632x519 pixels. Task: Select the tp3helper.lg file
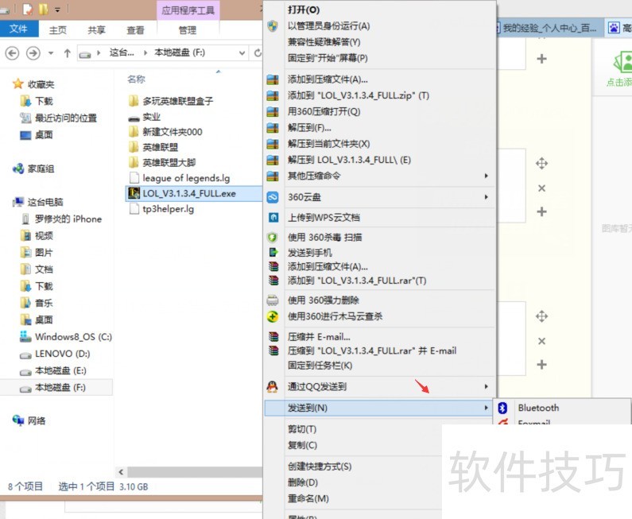(168, 209)
